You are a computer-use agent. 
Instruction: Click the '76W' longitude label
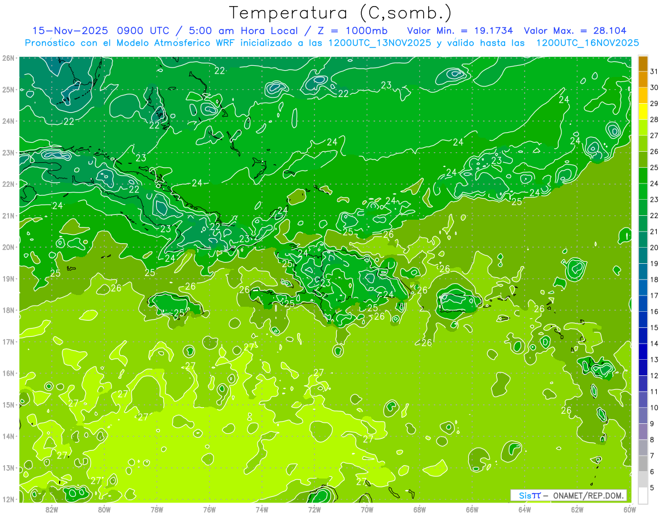coord(209,509)
